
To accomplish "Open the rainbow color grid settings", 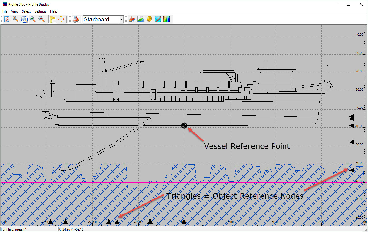I will coord(166,19).
